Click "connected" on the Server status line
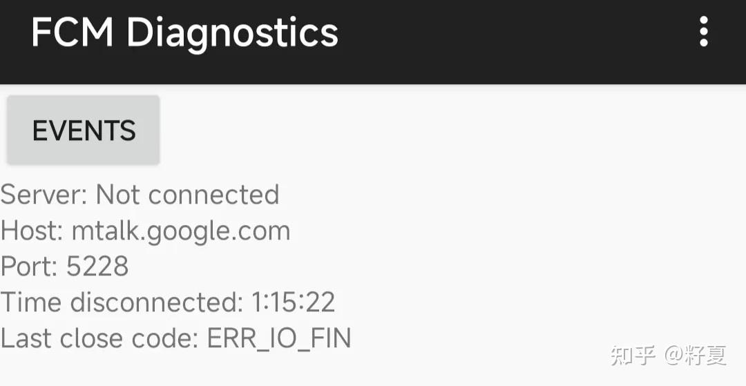746x386 pixels. click(213, 195)
